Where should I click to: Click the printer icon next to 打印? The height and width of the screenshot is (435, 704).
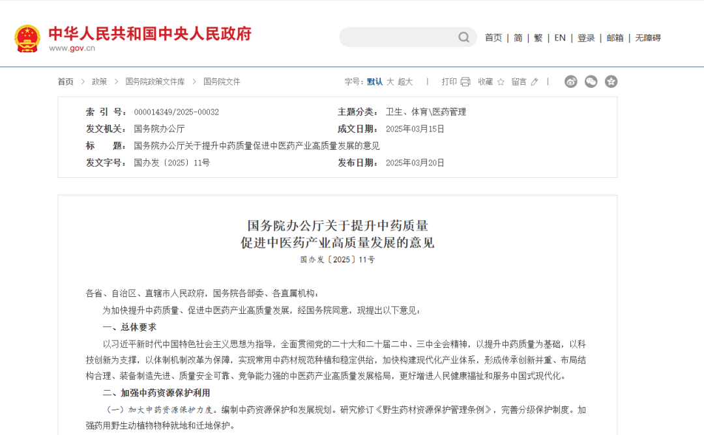click(465, 82)
